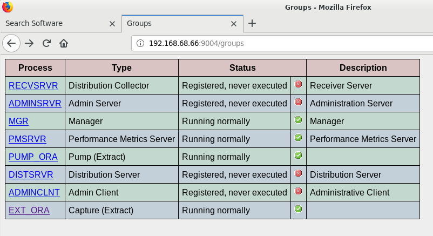The width and height of the screenshot is (433, 236).
Task: Click the green status icon for MGR
Action: tap(298, 120)
